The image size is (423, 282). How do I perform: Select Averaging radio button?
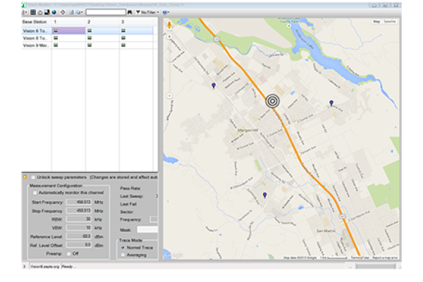coord(123,255)
